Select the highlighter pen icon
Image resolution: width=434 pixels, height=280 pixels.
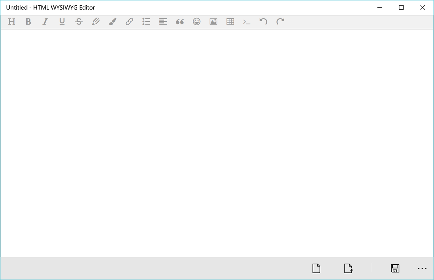(x=95, y=22)
